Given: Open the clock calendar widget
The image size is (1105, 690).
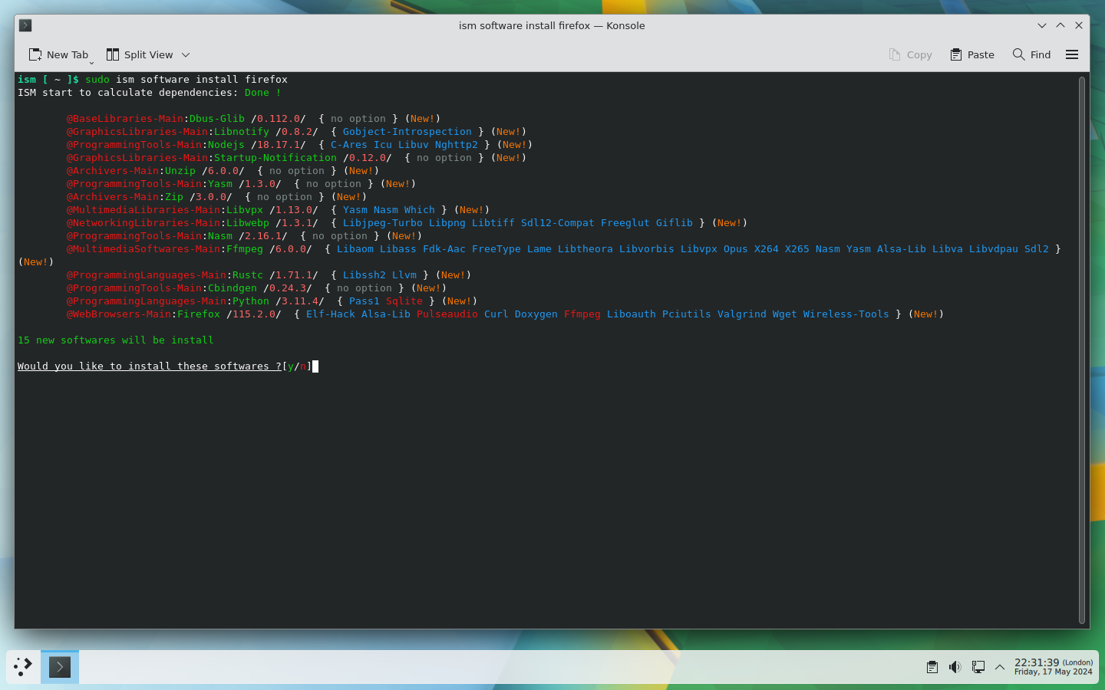Looking at the screenshot, I should (x=1054, y=667).
